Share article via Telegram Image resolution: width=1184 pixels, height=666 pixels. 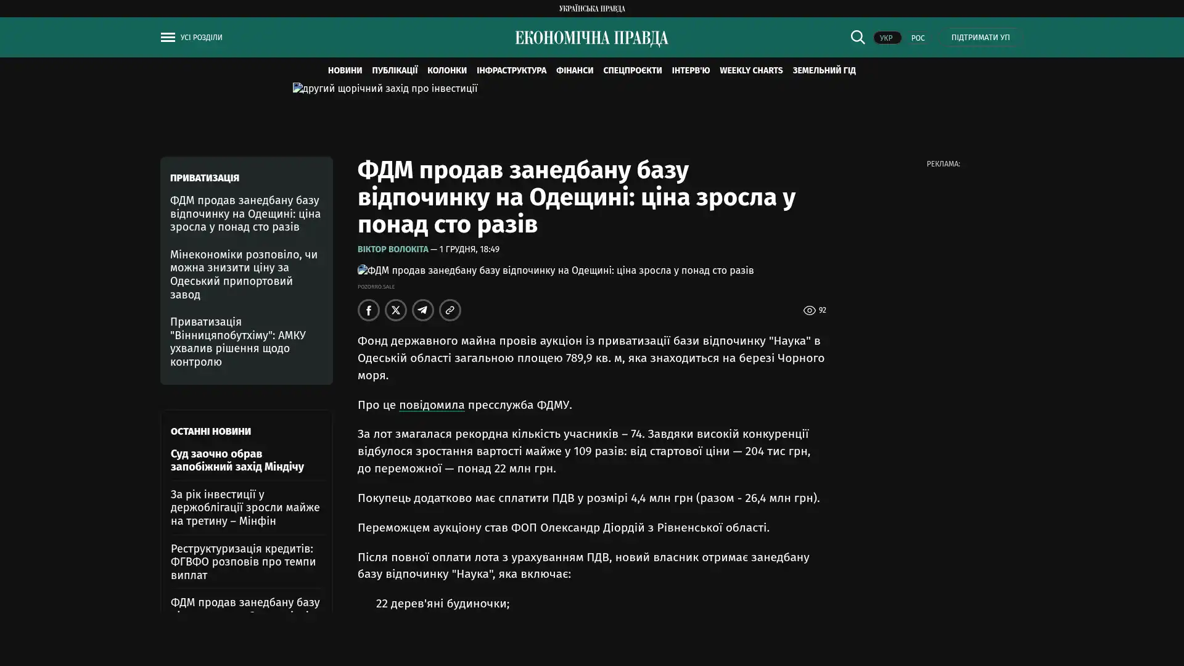pyautogui.click(x=423, y=310)
